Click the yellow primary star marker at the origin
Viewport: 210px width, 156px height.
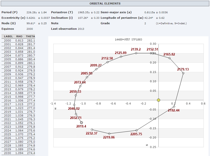click(x=158, y=100)
